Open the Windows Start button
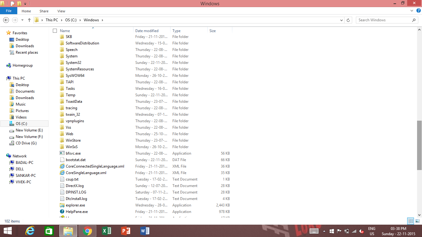 click(7, 231)
